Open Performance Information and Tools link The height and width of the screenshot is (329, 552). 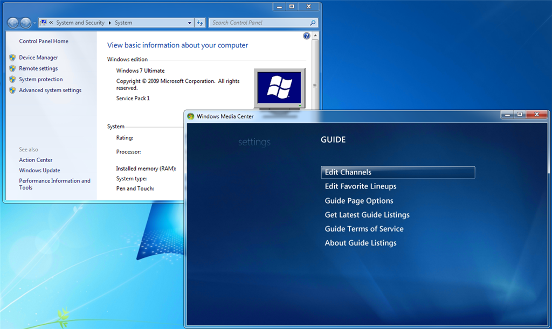[54, 184]
